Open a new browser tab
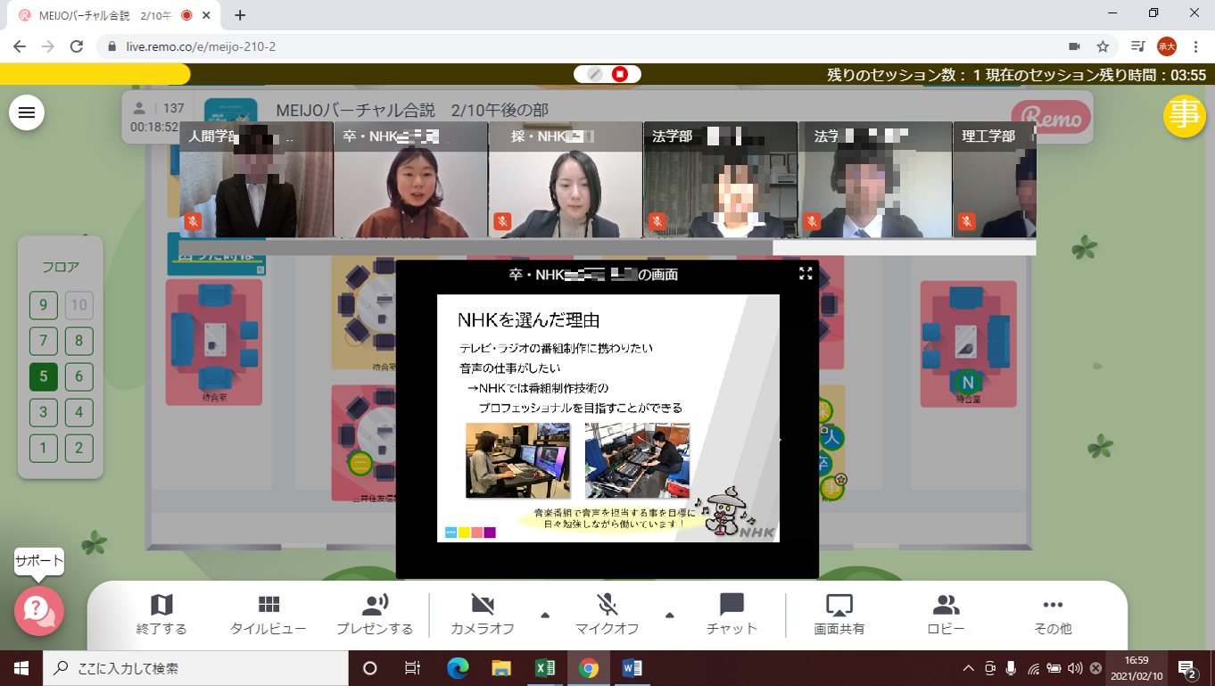The width and height of the screenshot is (1215, 686). [240, 15]
